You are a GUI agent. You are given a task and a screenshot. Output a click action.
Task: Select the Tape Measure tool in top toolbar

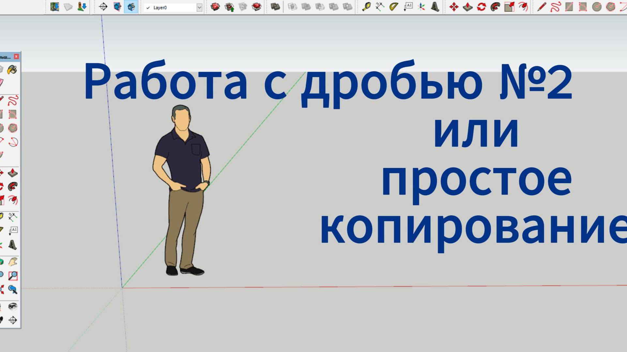pyautogui.click(x=366, y=7)
